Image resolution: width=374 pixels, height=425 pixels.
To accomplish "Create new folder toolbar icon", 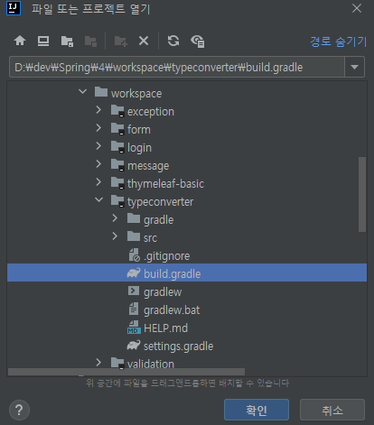I will [121, 41].
